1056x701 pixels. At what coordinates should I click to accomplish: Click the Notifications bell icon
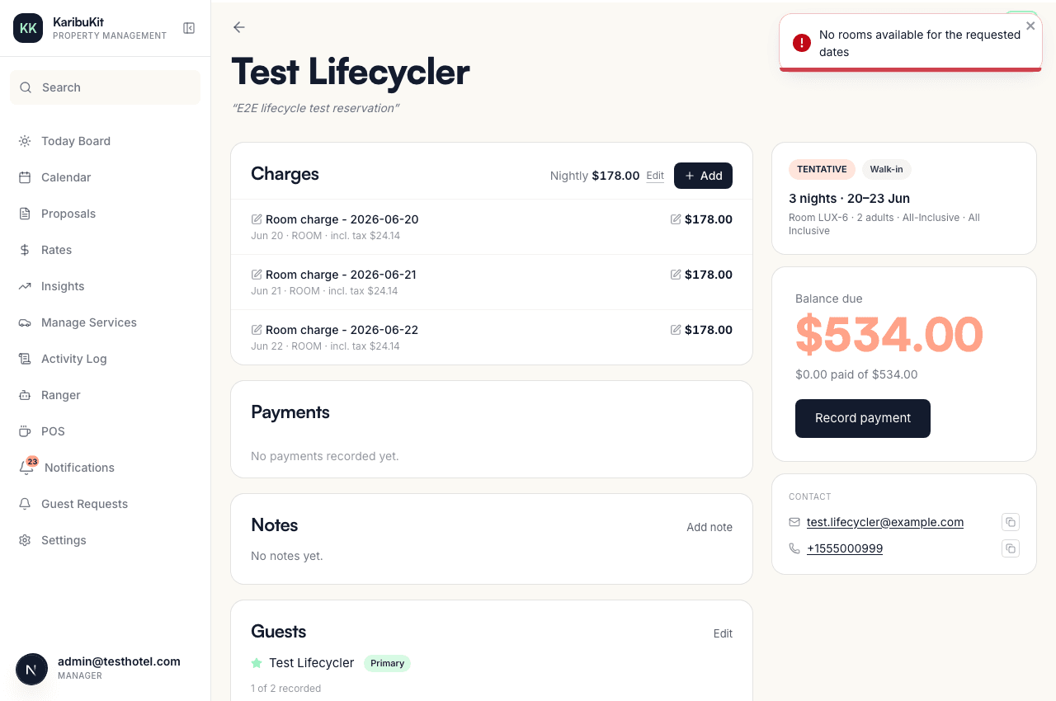tap(26, 468)
